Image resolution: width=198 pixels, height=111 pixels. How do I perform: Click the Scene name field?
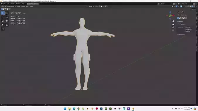pos(165,4)
